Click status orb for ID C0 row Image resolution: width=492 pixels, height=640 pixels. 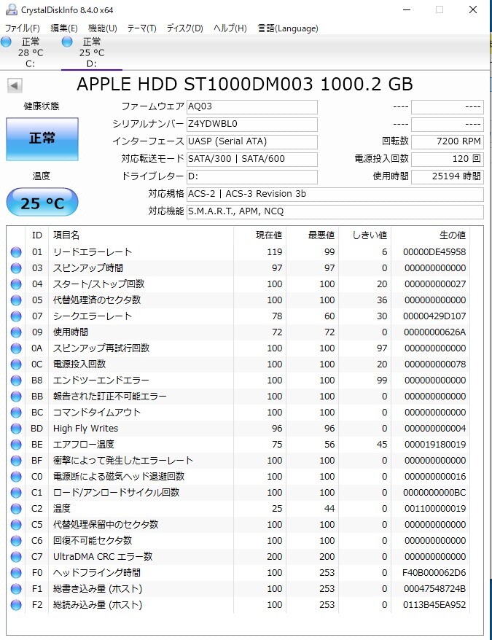point(16,477)
